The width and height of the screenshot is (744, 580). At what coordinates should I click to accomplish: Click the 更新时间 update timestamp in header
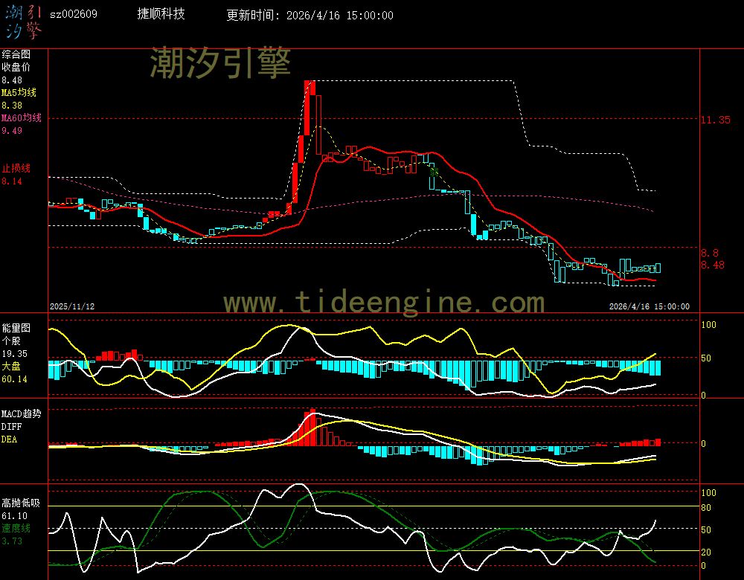click(310, 15)
